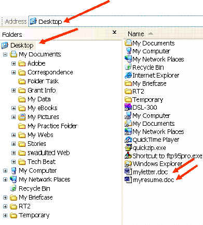Select Shortcut to ftp95pro.exe icon
This screenshot has width=203, height=225.
tap(128, 156)
